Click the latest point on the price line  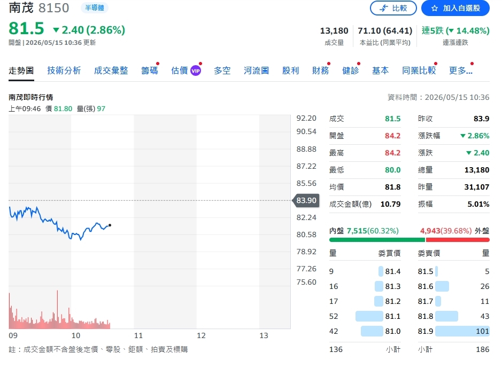coord(110,225)
